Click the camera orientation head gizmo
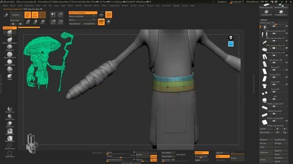This screenshot has height=164, width=293. [32, 143]
